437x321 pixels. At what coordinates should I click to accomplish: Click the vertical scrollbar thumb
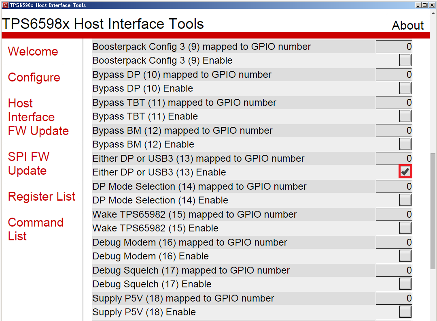click(433, 211)
